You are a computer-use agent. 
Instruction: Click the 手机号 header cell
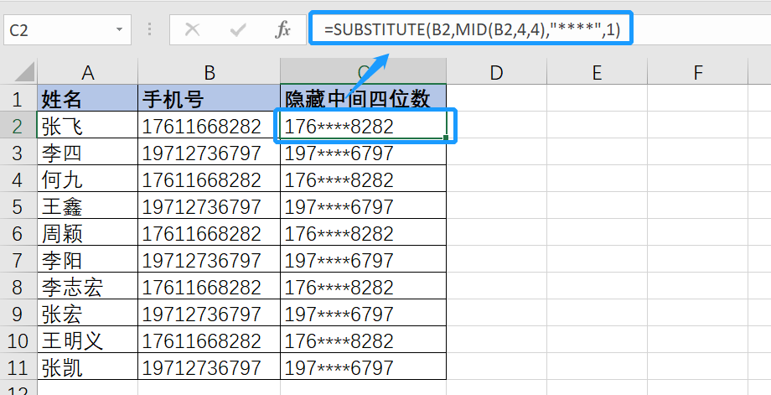tap(209, 98)
